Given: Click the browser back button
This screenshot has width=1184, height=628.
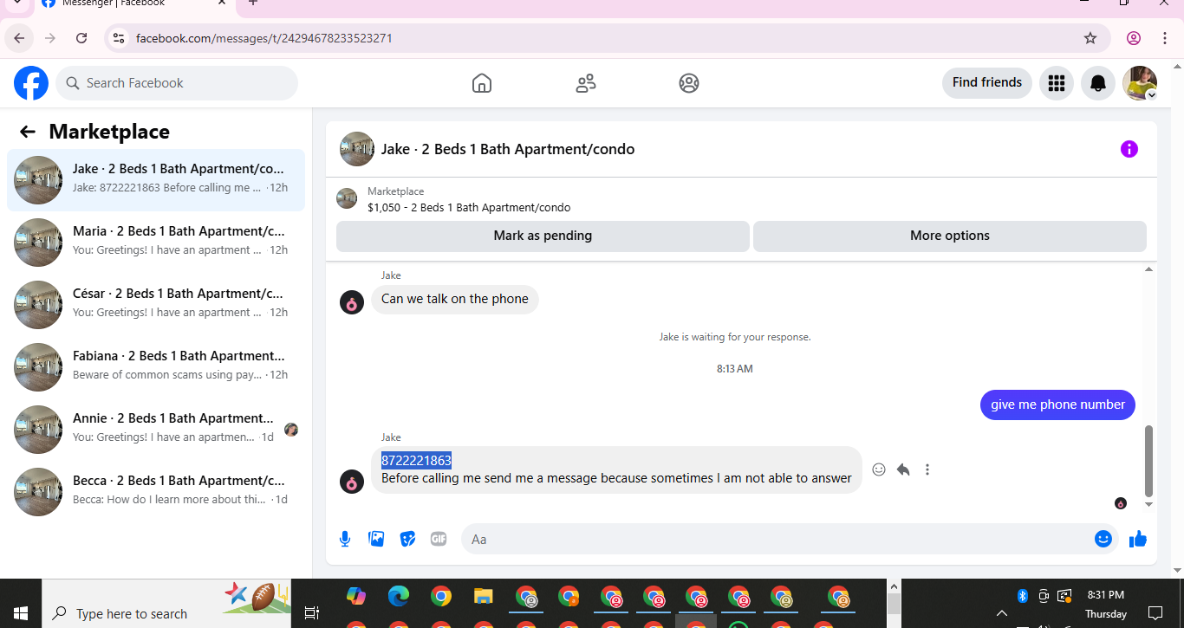Looking at the screenshot, I should 19,38.
